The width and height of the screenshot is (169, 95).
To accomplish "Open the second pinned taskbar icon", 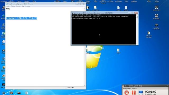I will tap(11, 93).
